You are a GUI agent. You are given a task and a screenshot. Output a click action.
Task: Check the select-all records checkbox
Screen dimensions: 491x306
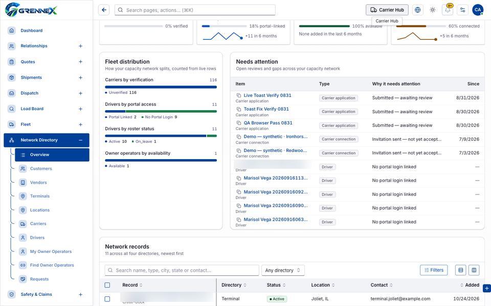tap(107, 285)
